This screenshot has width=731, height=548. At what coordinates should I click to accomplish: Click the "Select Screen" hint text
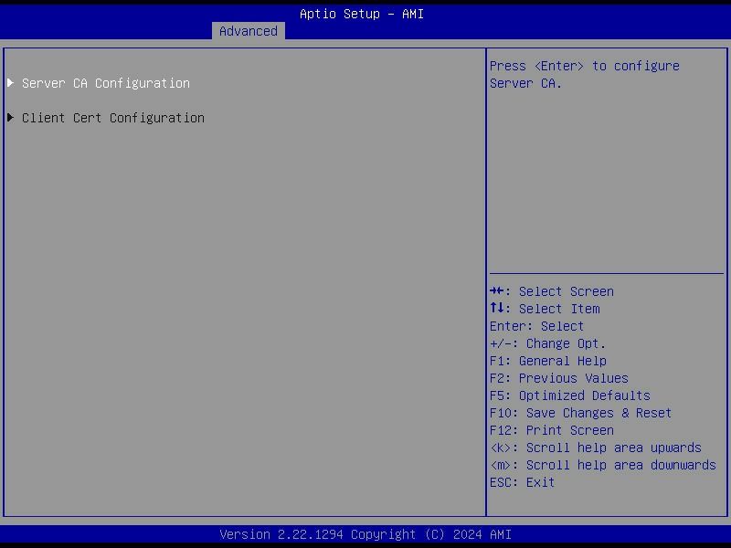pos(566,291)
